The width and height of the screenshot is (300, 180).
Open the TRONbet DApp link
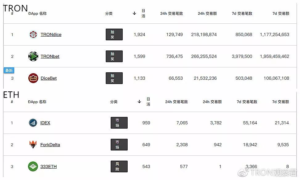pyautogui.click(x=50, y=56)
